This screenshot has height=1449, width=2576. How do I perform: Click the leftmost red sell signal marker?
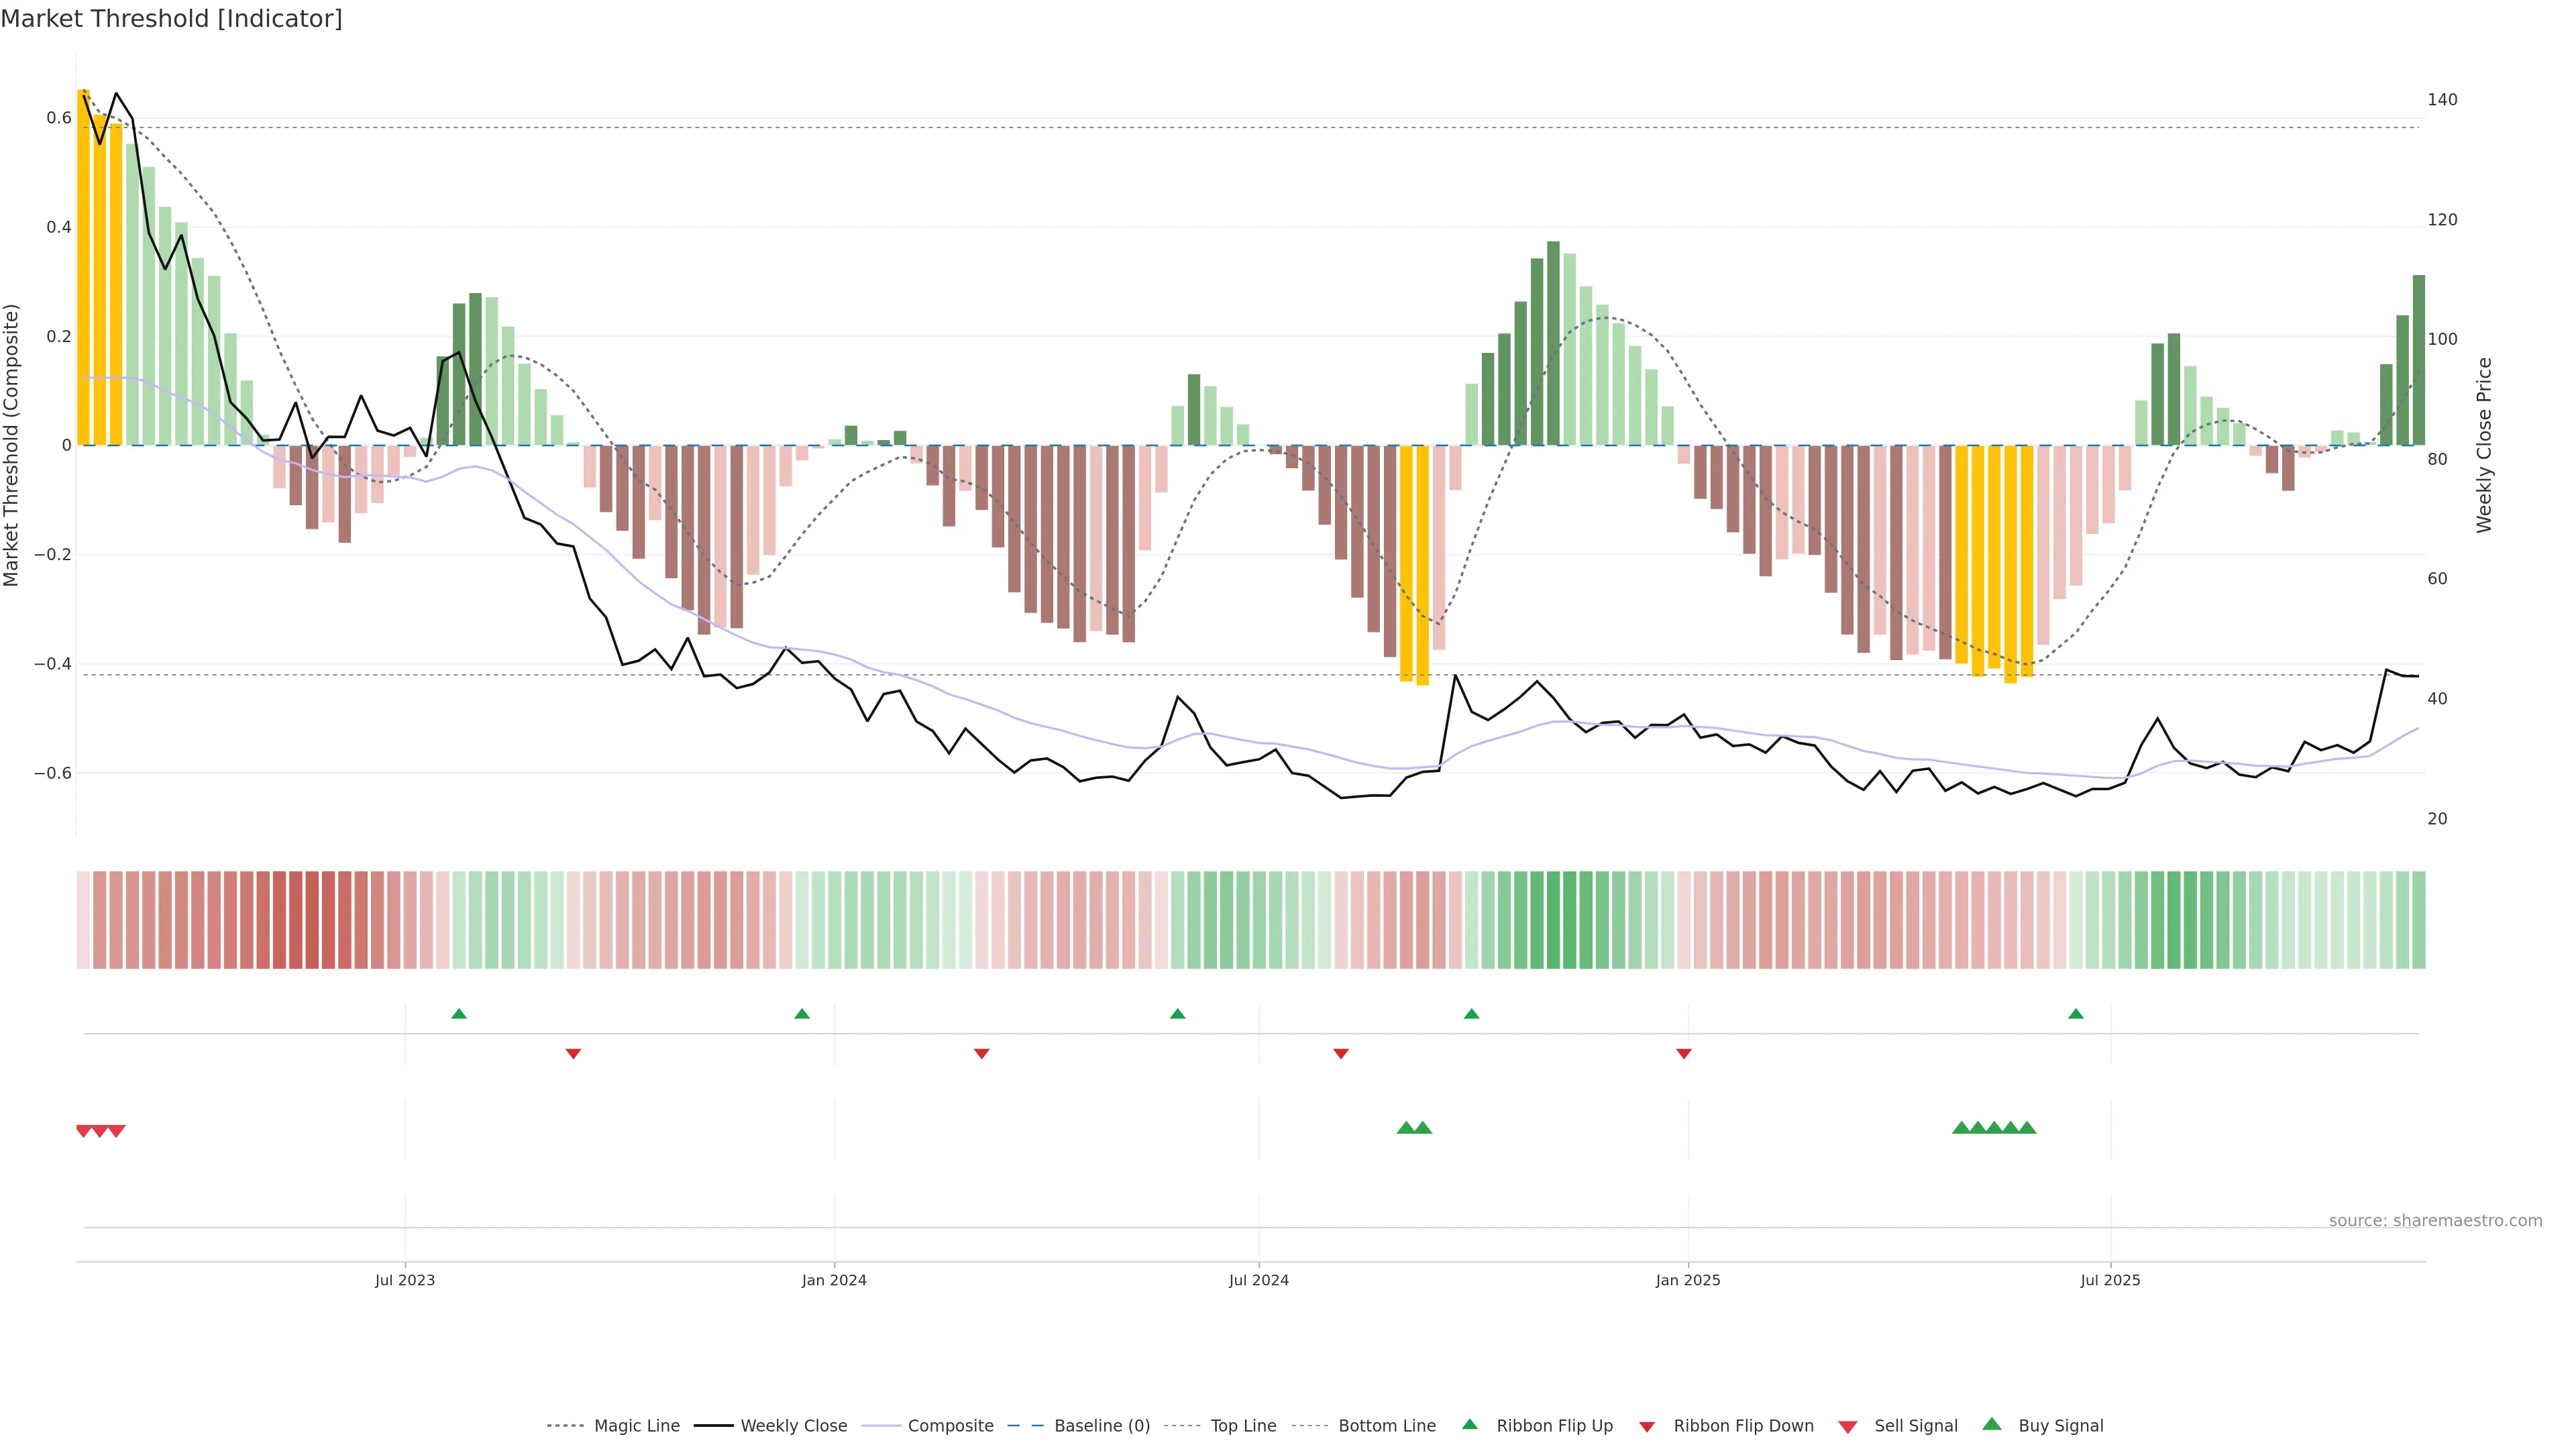coord(84,1131)
